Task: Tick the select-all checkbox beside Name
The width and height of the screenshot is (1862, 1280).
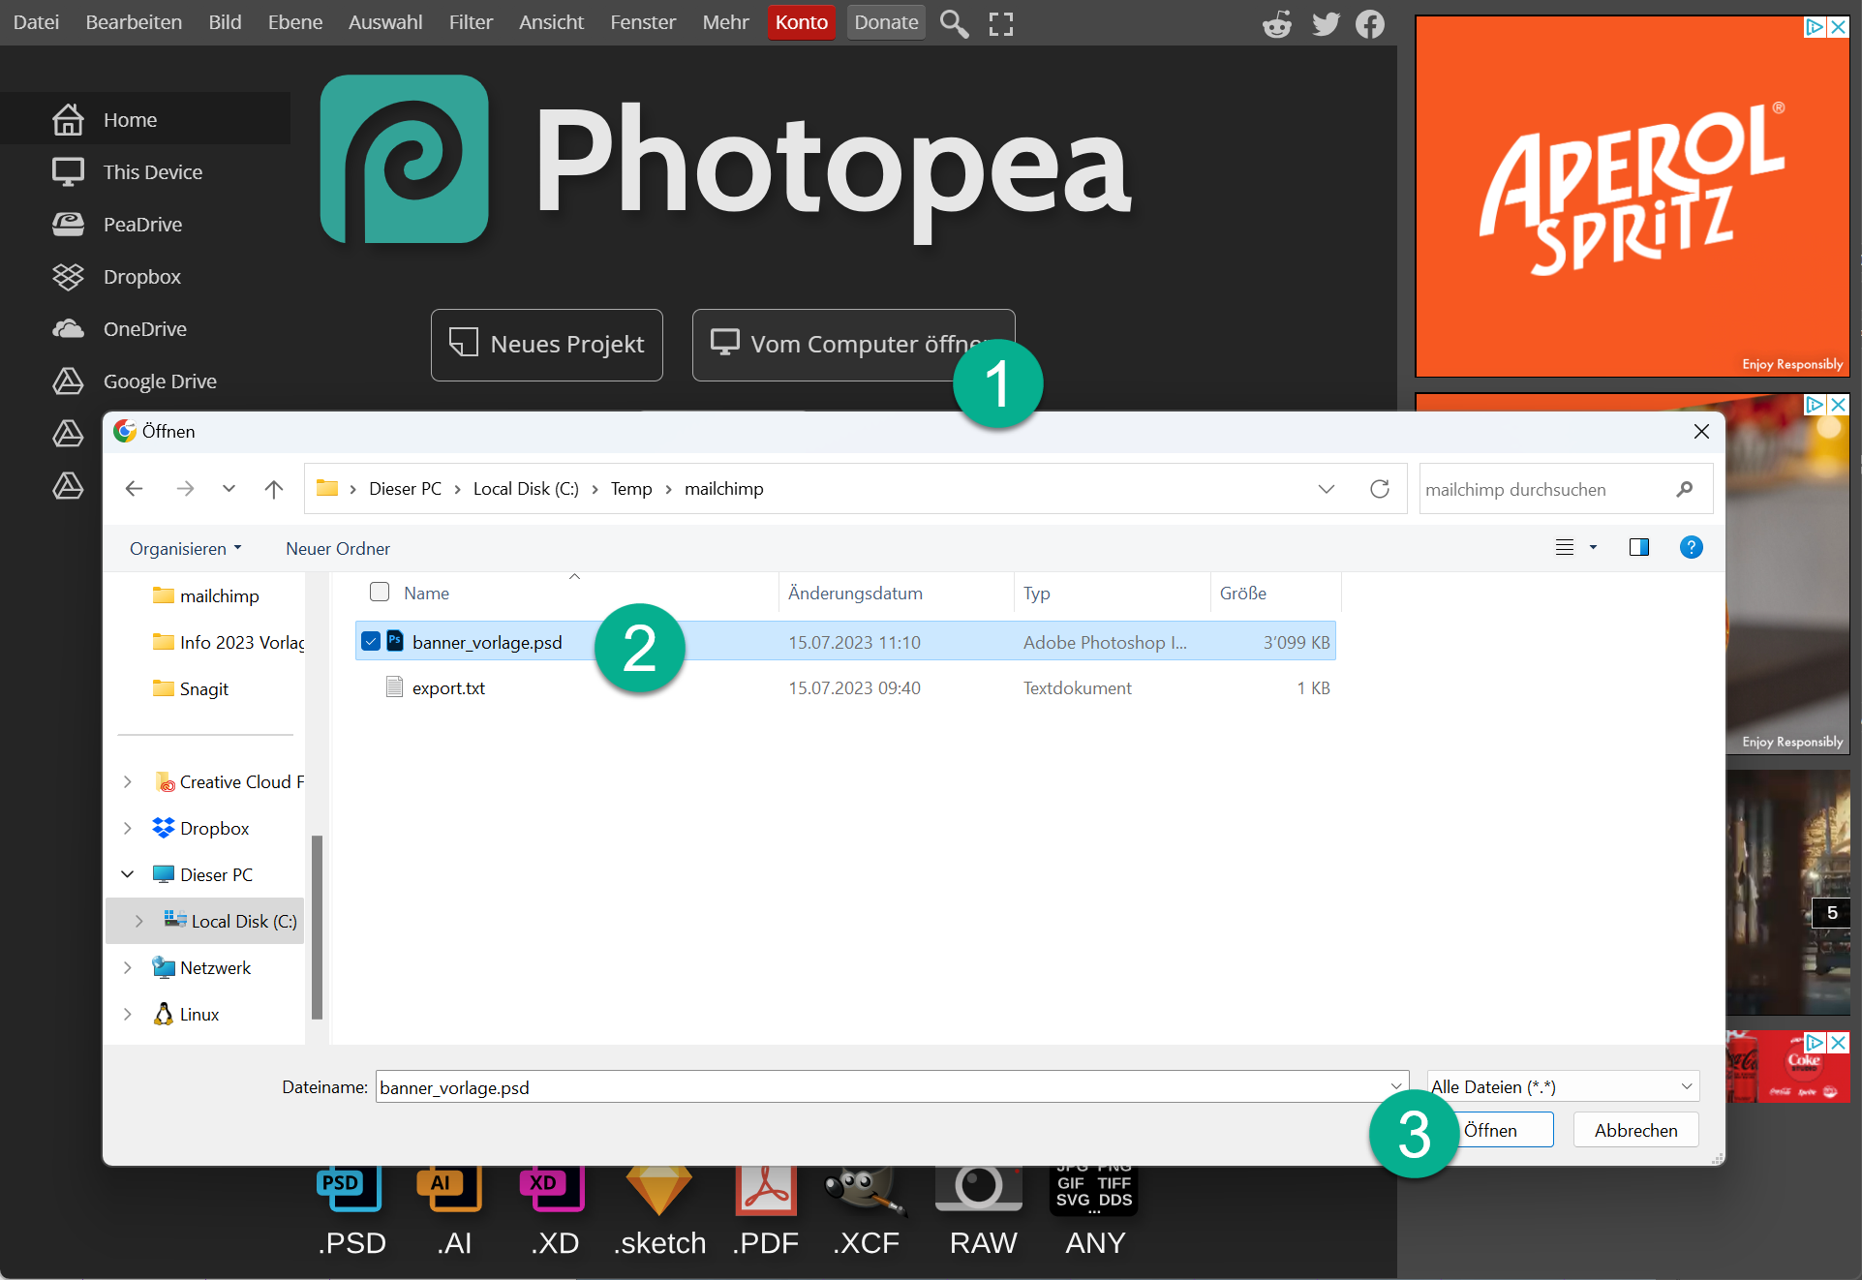Action: click(x=380, y=592)
